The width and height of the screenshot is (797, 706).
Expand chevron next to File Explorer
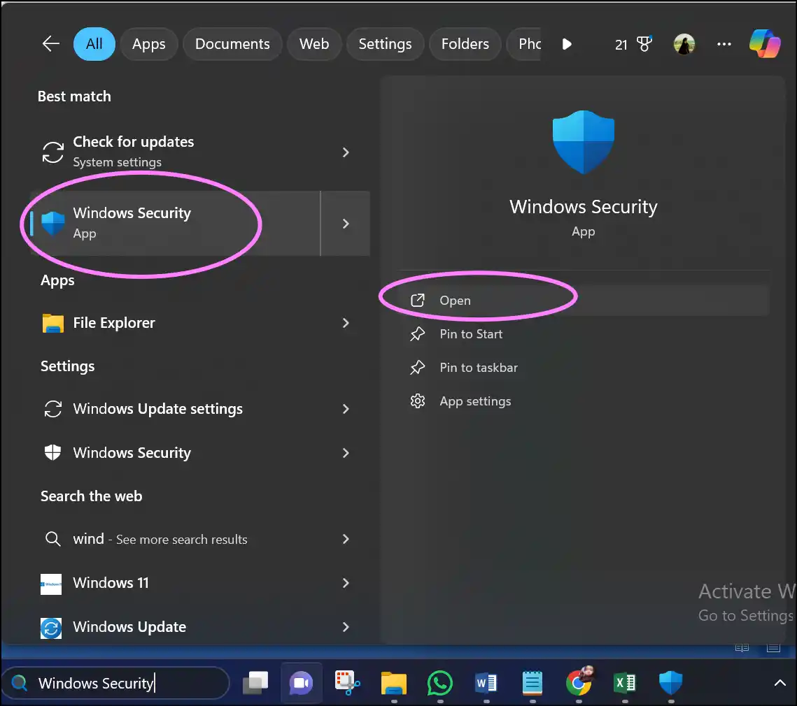pyautogui.click(x=346, y=322)
